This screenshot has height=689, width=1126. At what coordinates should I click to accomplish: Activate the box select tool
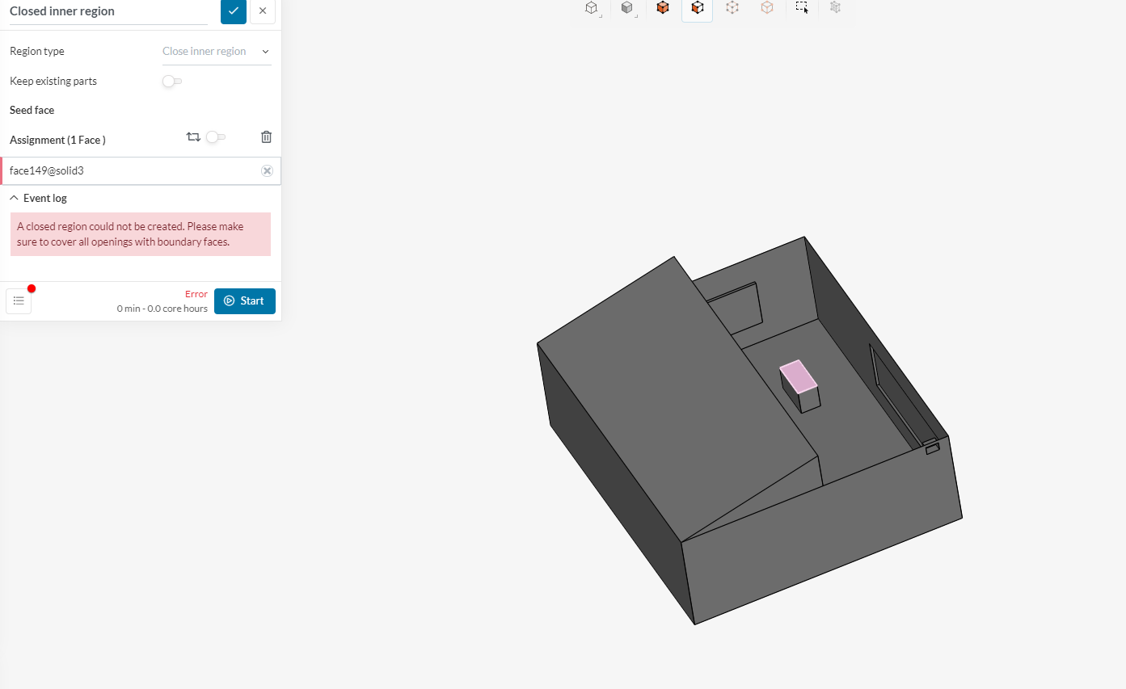pyautogui.click(x=801, y=8)
